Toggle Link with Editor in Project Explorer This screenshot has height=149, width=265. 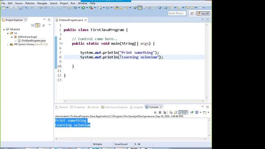point(37,25)
